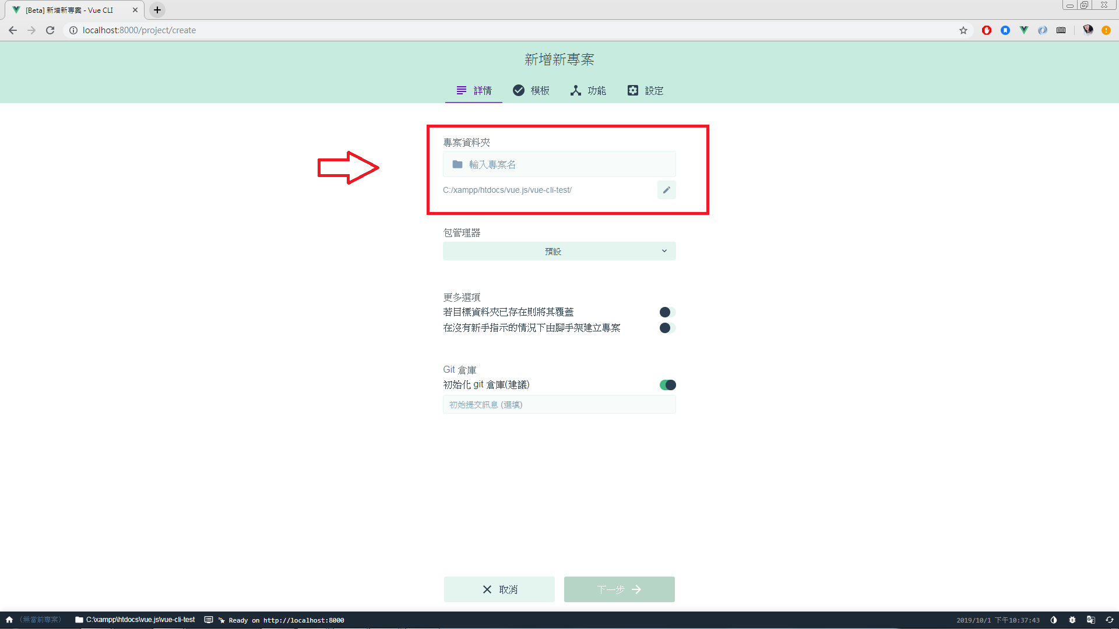
Task: Click the project name input field
Action: (559, 164)
